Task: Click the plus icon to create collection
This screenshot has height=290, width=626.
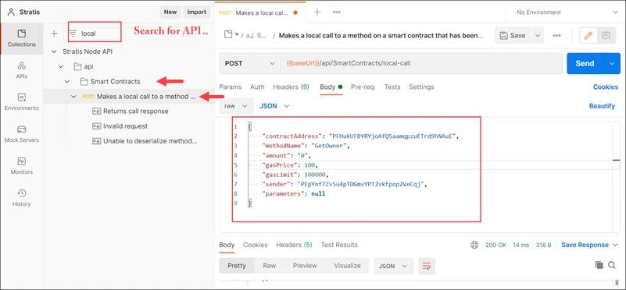Action: 54,34
